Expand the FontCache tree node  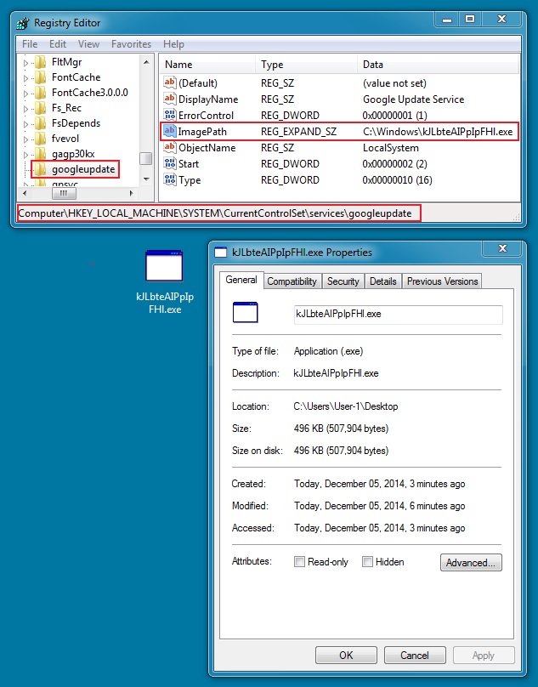pos(25,78)
